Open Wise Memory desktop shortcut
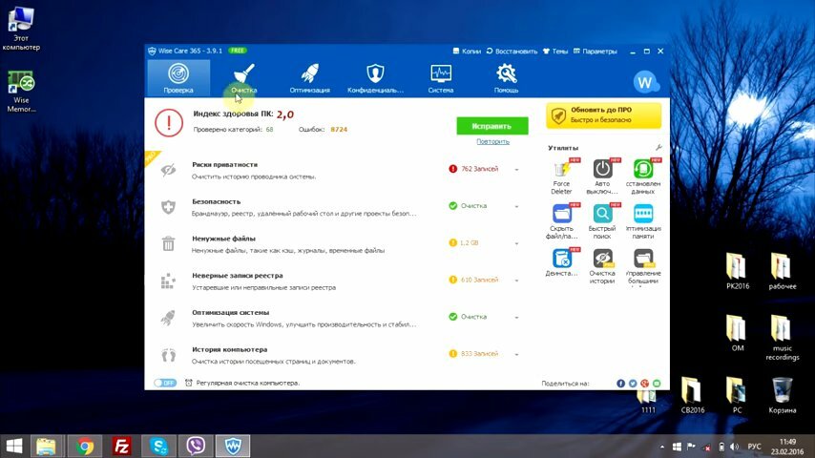815x458 pixels. pos(21,91)
